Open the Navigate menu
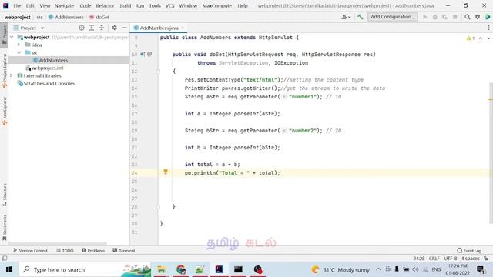493x277 pixels. [x=64, y=5]
